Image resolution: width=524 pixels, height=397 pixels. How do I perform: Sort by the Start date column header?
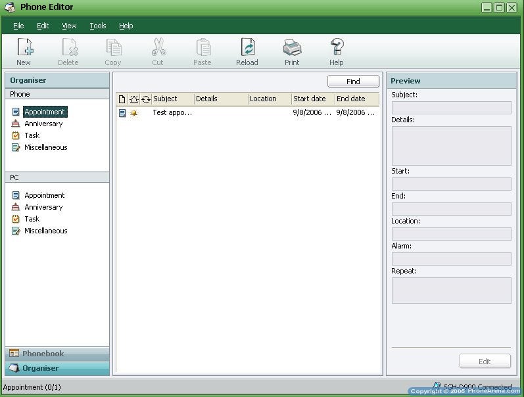point(313,99)
